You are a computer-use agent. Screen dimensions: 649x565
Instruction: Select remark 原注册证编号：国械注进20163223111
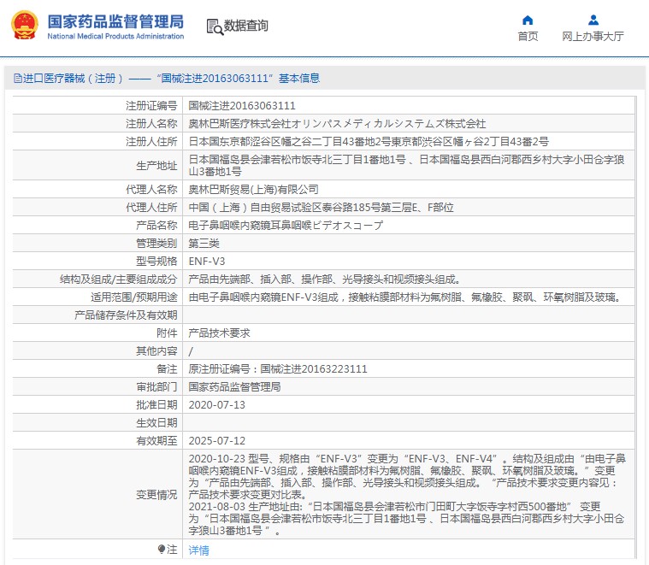(278, 369)
